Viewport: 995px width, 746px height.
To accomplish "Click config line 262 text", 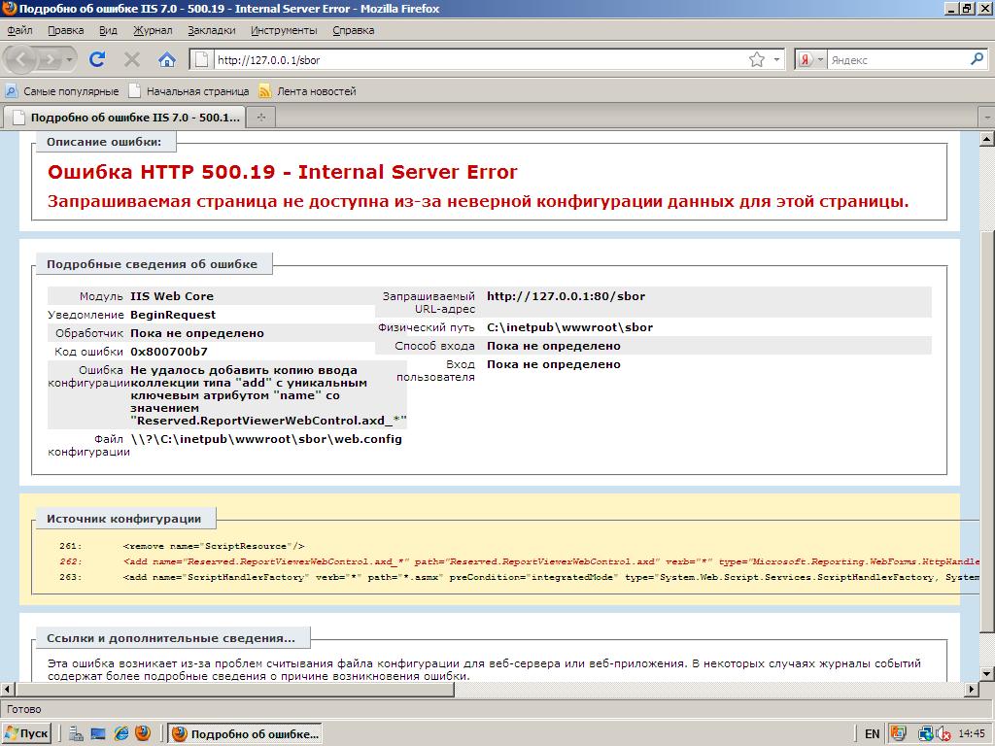I will pos(552,561).
